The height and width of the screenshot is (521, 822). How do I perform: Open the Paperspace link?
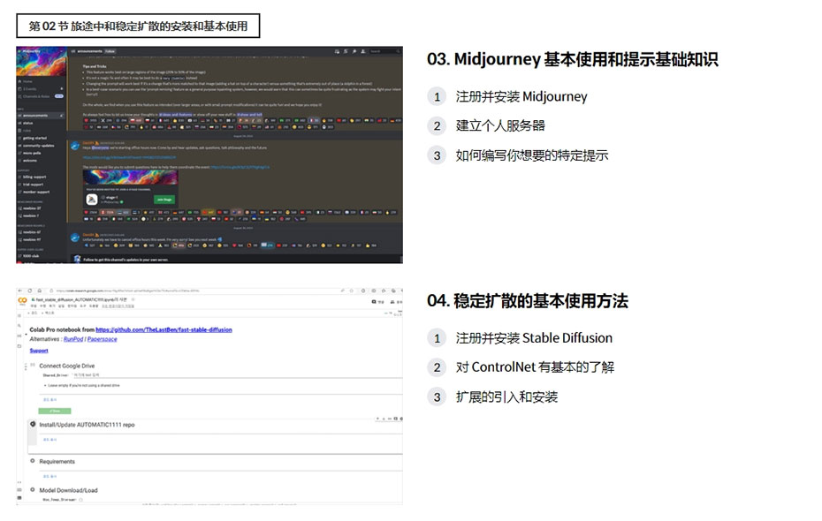(x=103, y=339)
